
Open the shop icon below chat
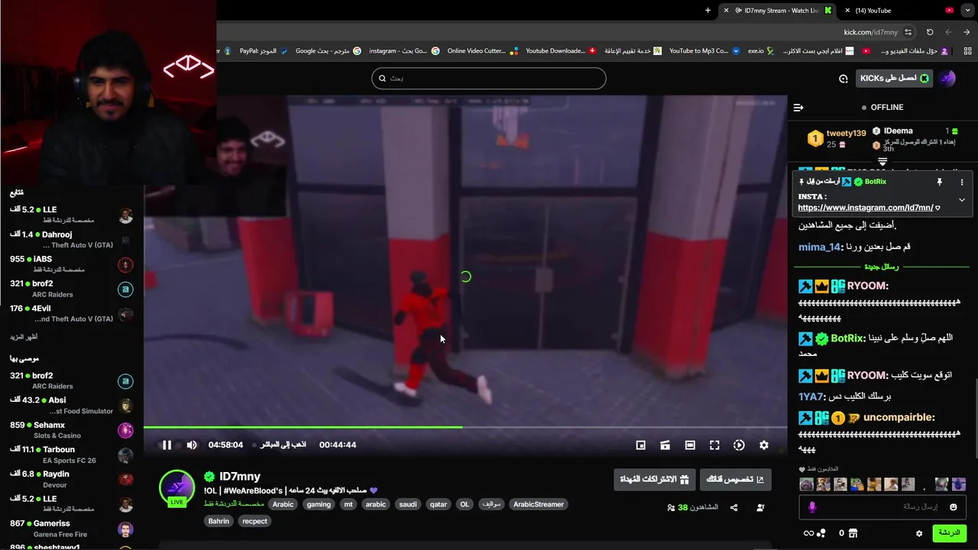pyautogui.click(x=853, y=533)
